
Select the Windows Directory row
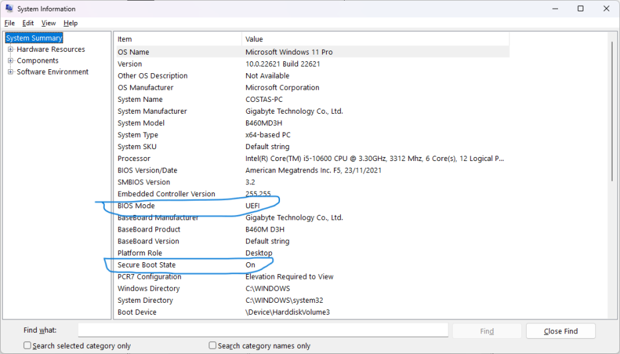(312, 289)
